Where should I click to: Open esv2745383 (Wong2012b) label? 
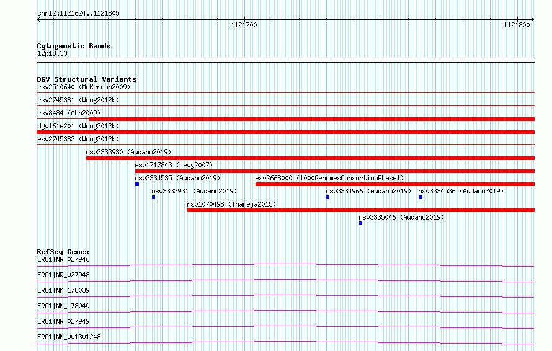78,139
